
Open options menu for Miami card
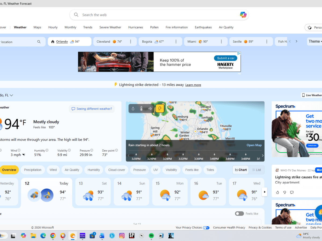221,42
